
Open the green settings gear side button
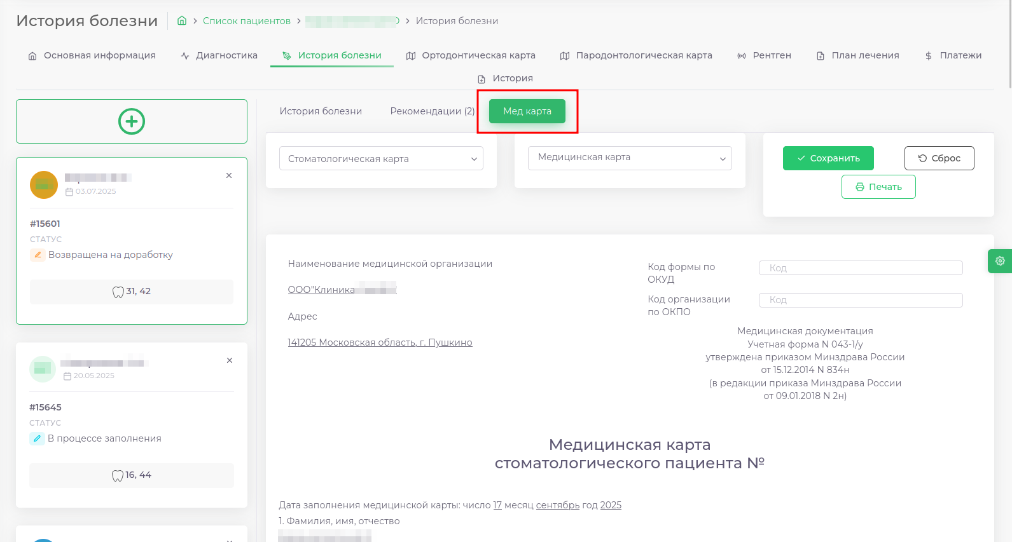pyautogui.click(x=1000, y=261)
